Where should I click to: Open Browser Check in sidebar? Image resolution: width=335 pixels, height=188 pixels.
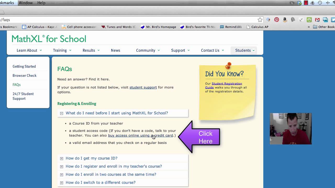tap(24, 75)
